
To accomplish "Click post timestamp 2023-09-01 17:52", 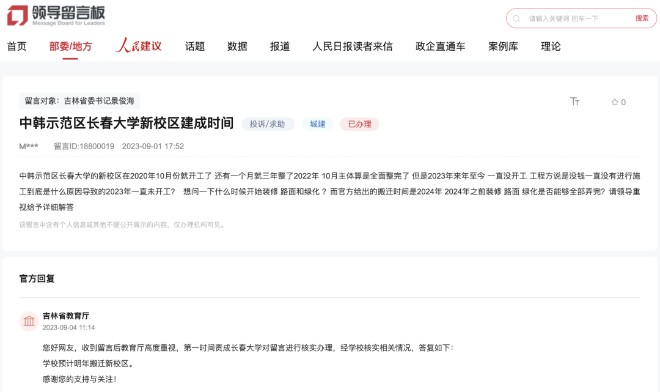I will tap(153, 147).
